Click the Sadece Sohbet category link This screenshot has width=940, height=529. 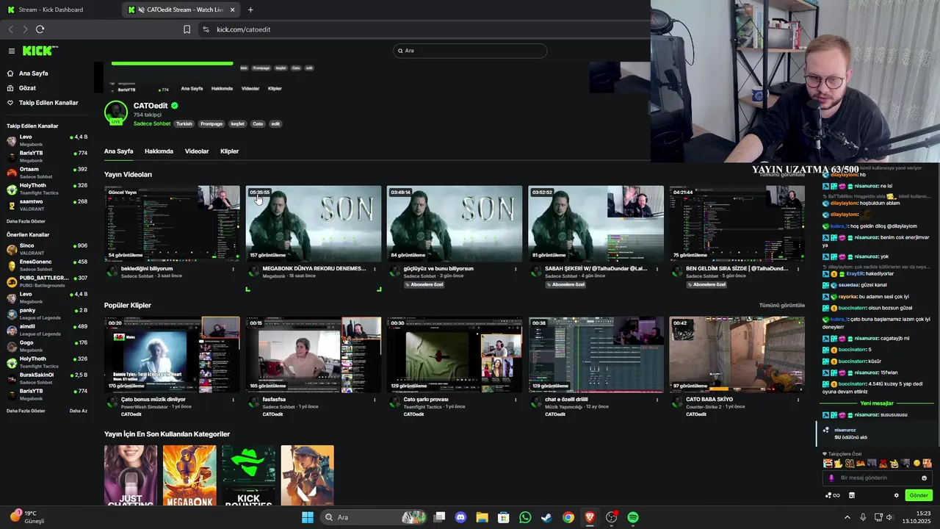click(x=152, y=123)
